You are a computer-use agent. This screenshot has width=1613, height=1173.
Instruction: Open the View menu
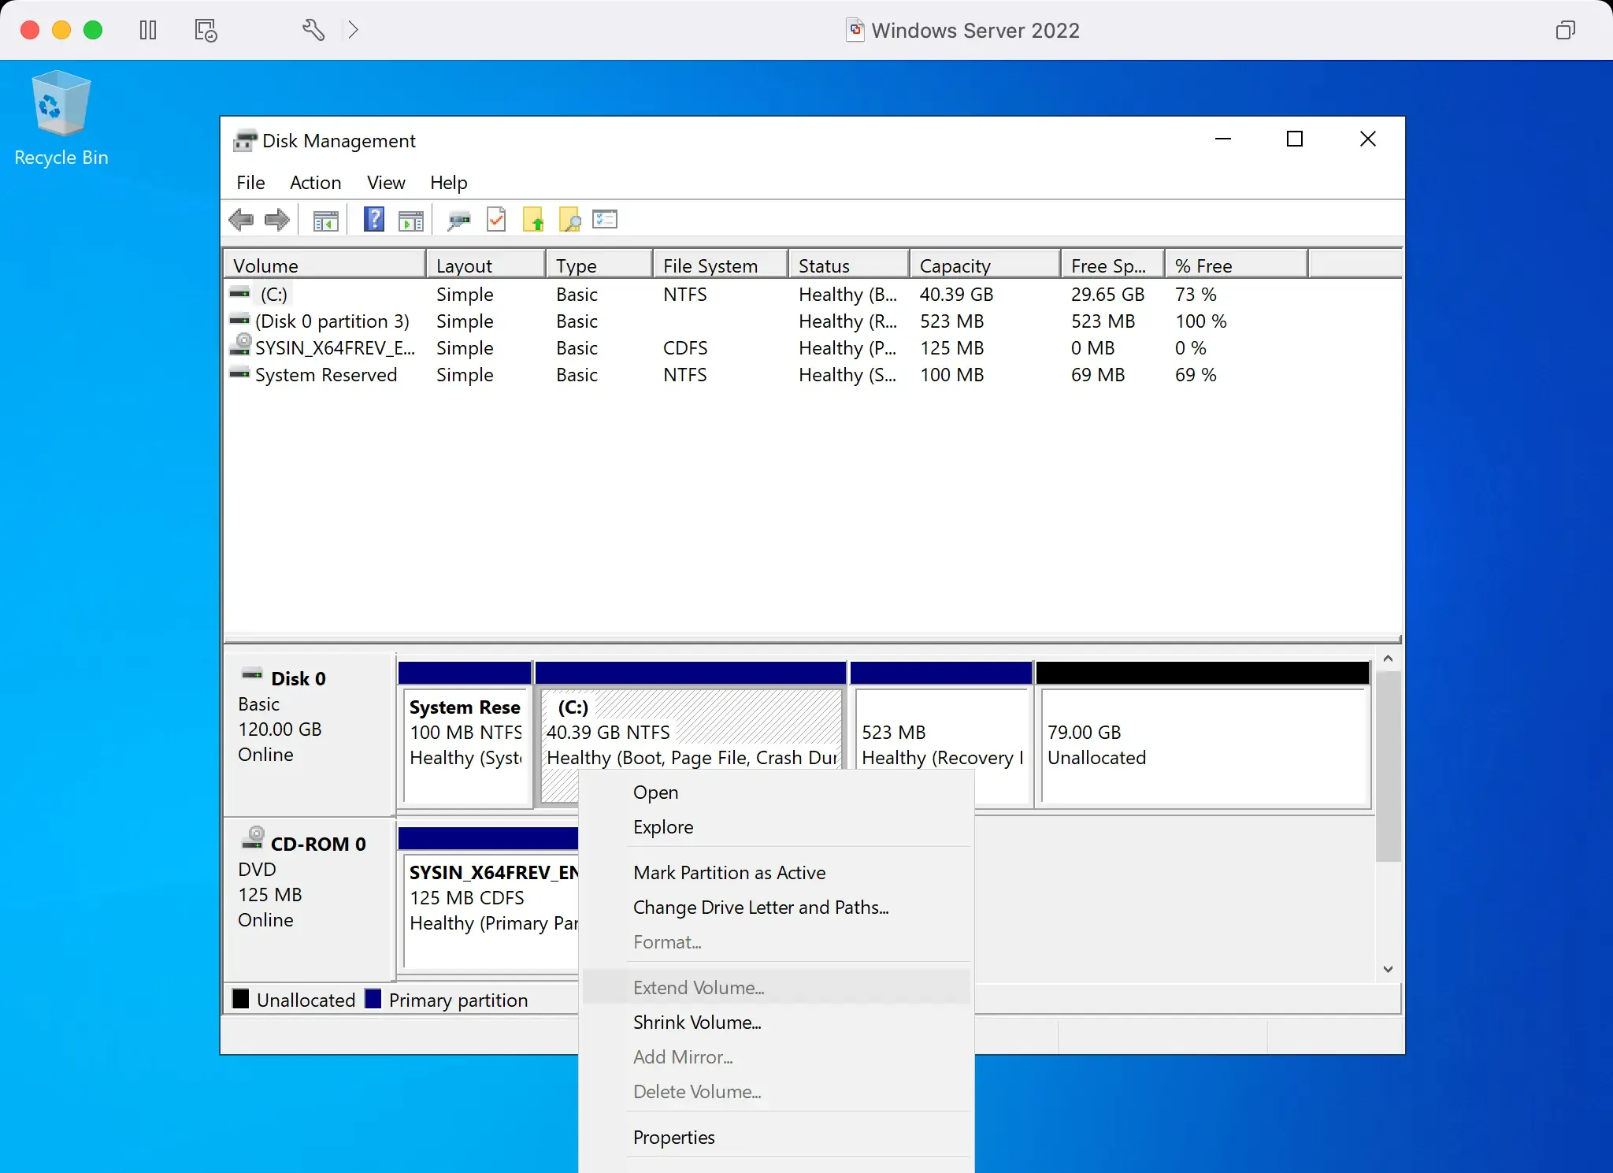[x=386, y=183]
